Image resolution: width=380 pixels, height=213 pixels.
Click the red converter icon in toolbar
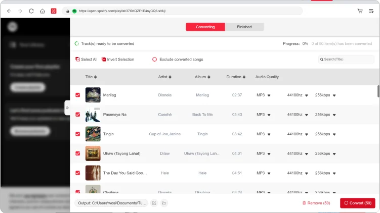point(54,11)
